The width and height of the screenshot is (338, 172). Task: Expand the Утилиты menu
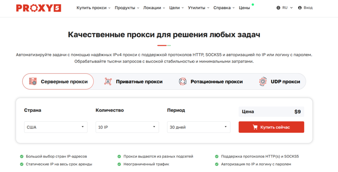198,8
